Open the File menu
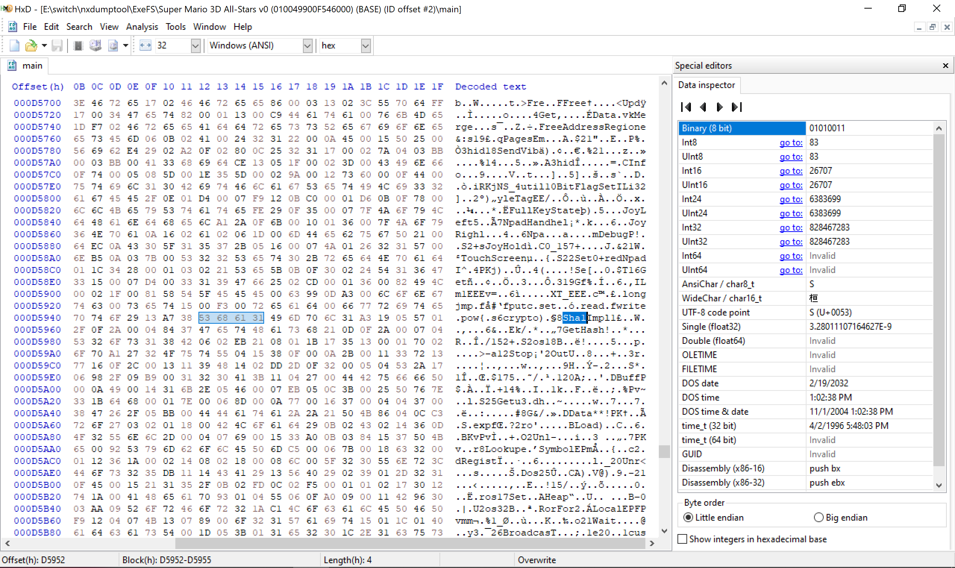 point(30,26)
